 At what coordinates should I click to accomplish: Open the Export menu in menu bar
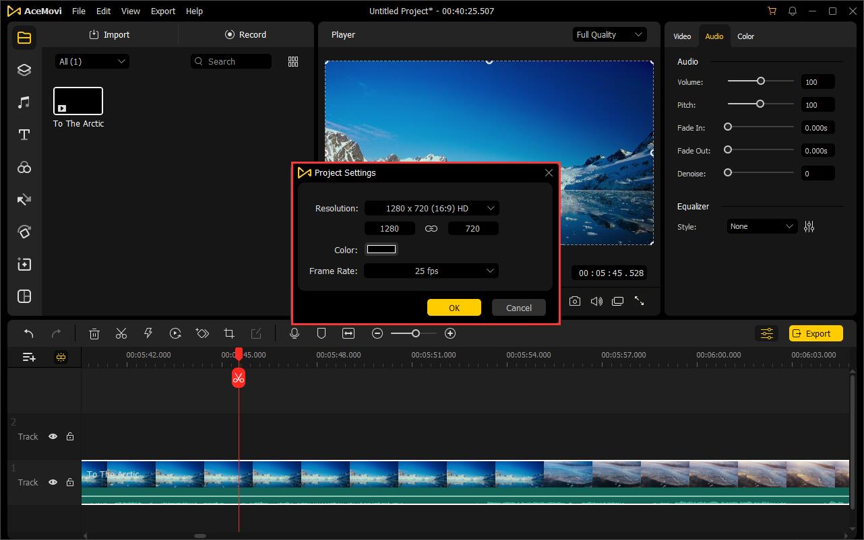click(162, 11)
